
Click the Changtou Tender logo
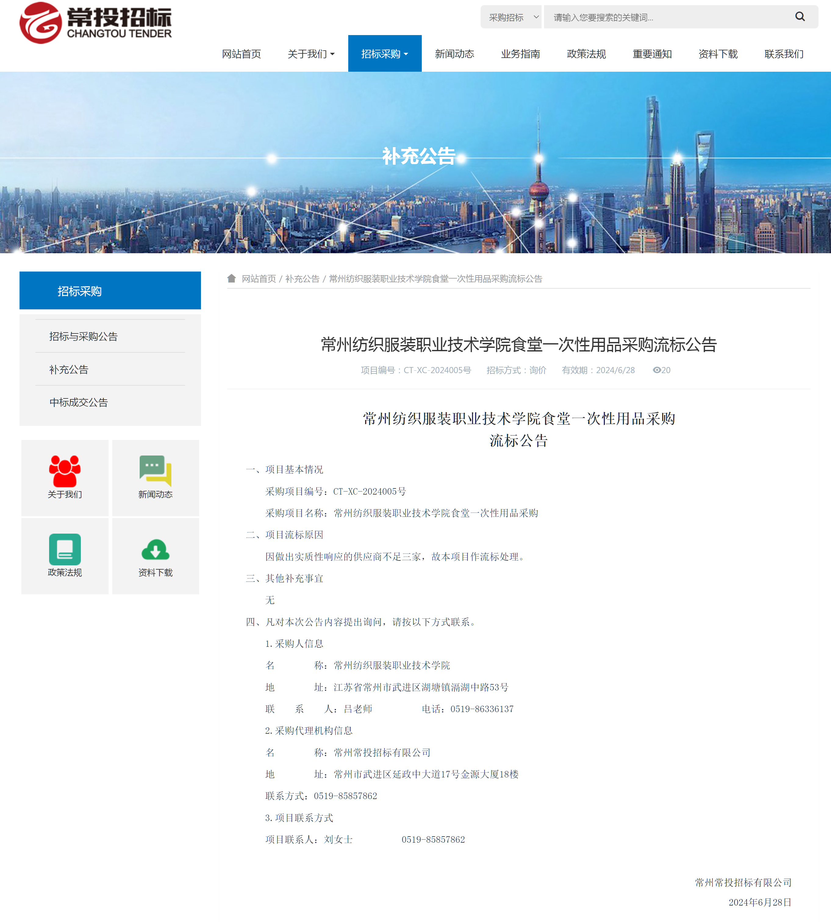pyautogui.click(x=95, y=22)
